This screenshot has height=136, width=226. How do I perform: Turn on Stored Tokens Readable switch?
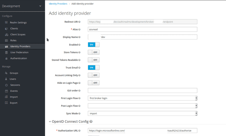click(94, 60)
